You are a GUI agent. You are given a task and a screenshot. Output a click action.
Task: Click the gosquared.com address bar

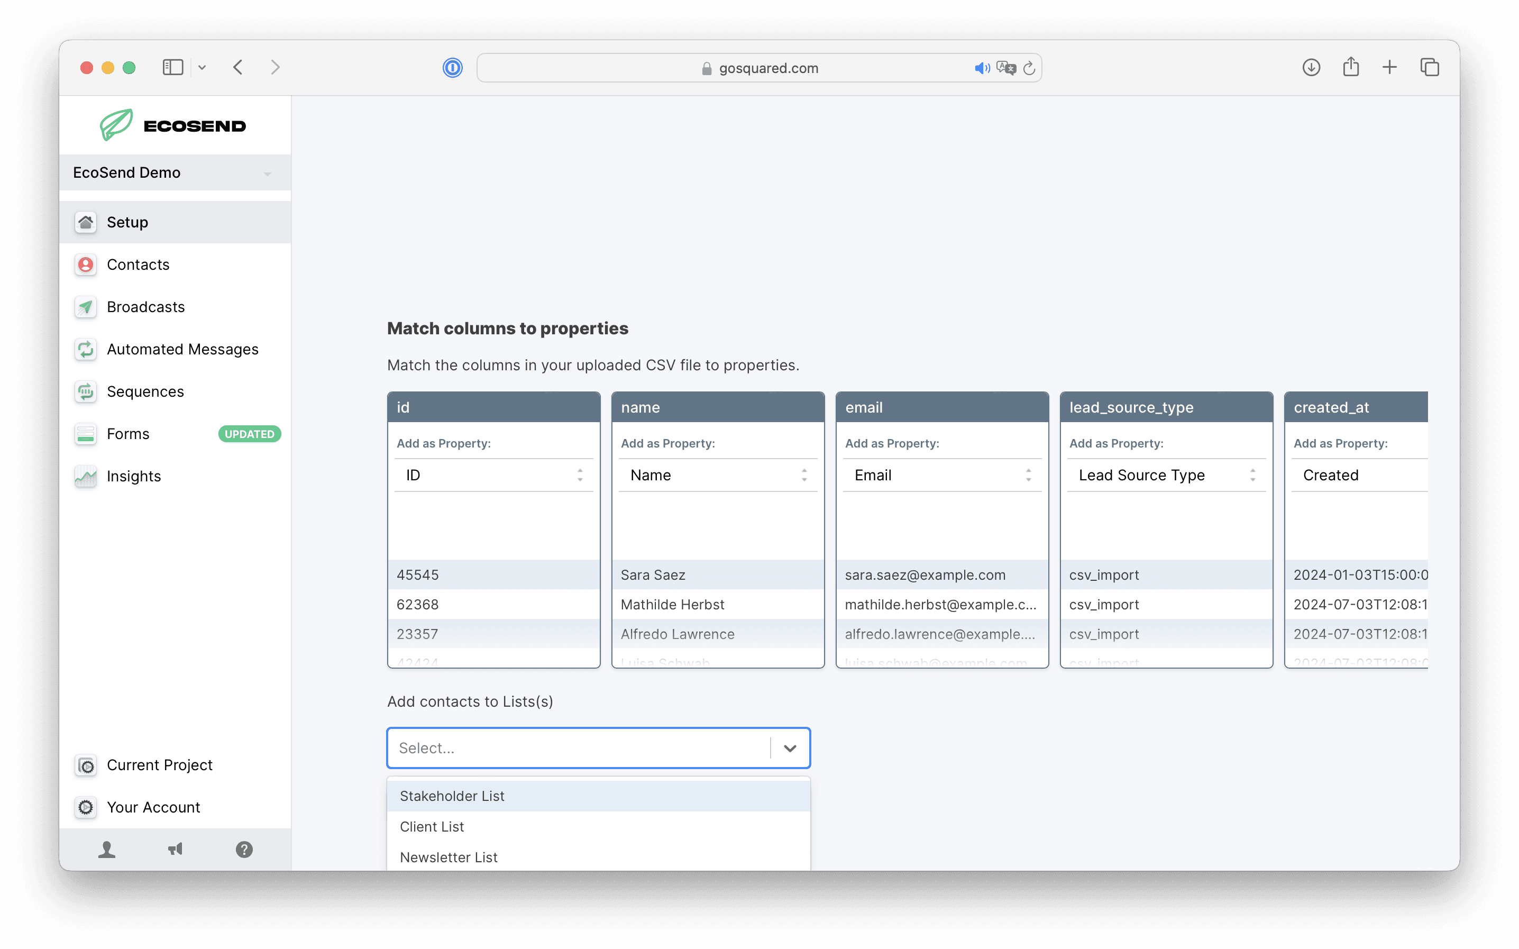pos(759,68)
